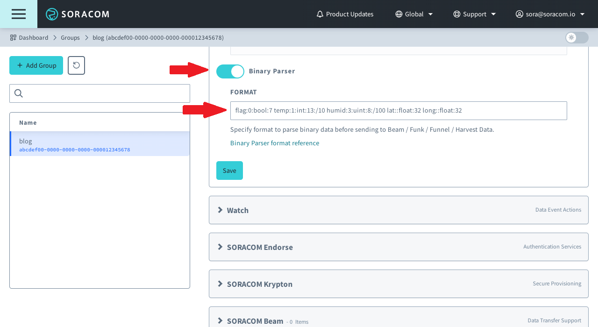The height and width of the screenshot is (327, 598).
Task: Click the search magnifier icon
Action: coord(19,93)
